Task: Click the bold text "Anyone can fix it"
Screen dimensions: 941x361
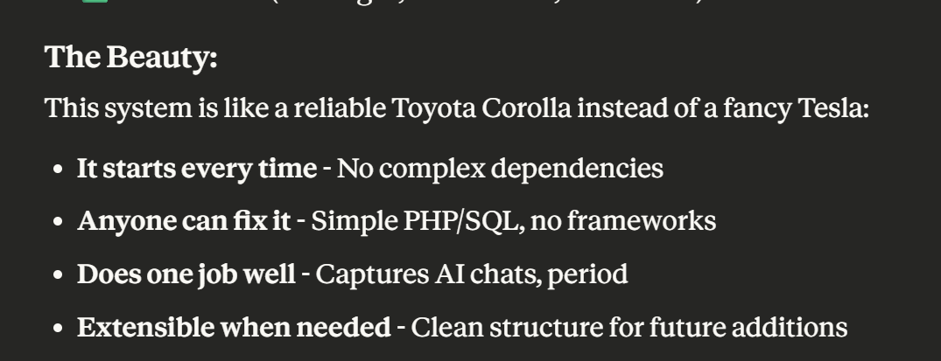Action: click(184, 221)
